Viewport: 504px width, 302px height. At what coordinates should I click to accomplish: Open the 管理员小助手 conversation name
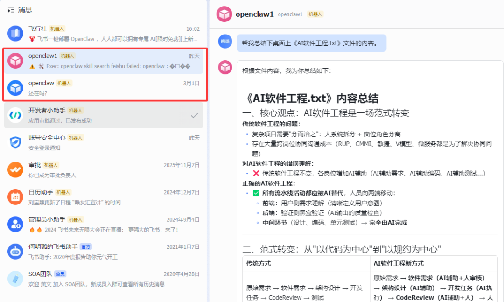[47, 220]
